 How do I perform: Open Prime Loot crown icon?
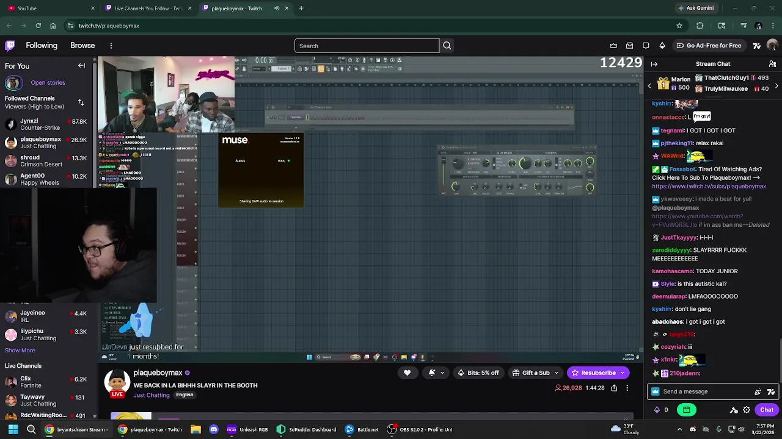[x=613, y=46]
